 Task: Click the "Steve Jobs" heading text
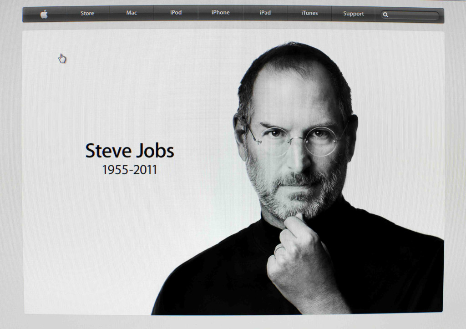point(130,151)
